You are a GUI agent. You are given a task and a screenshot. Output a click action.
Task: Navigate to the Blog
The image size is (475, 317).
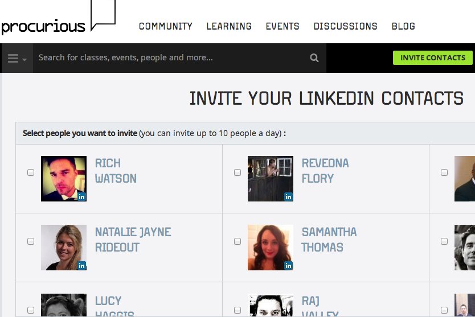click(x=403, y=26)
